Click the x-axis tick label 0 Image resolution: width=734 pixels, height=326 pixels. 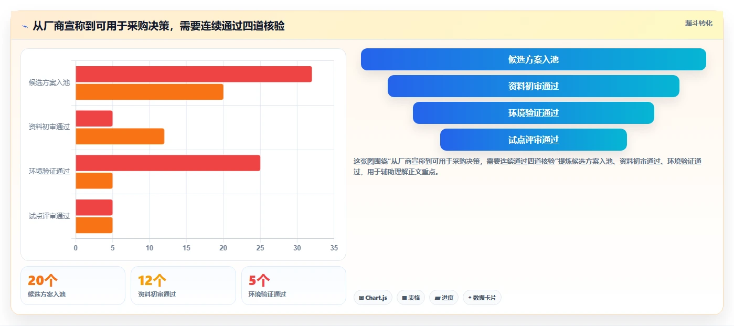[76, 248]
